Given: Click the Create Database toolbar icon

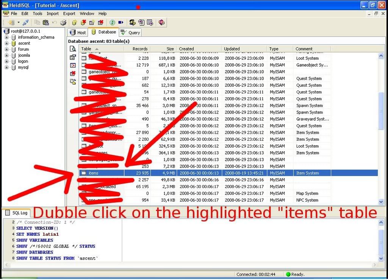Looking at the screenshot, I should (x=74, y=23).
